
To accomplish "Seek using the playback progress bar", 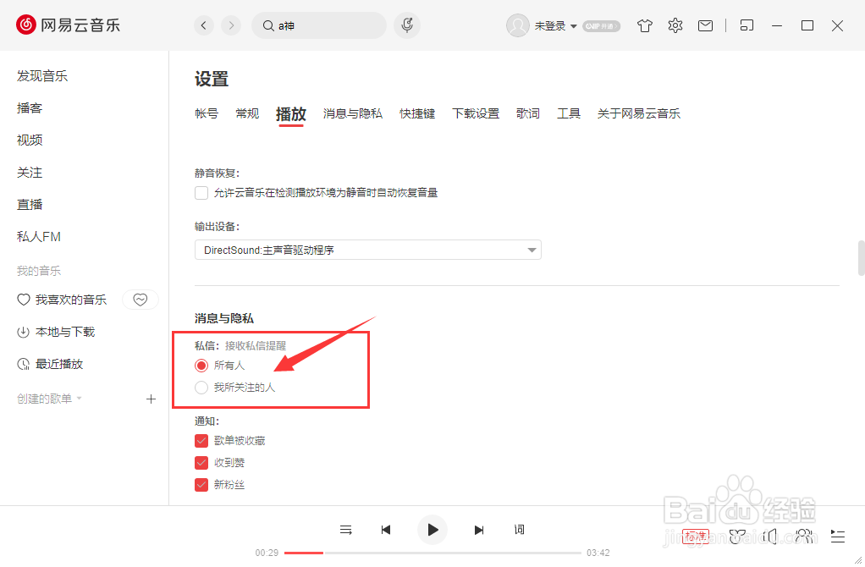I will tap(423, 553).
